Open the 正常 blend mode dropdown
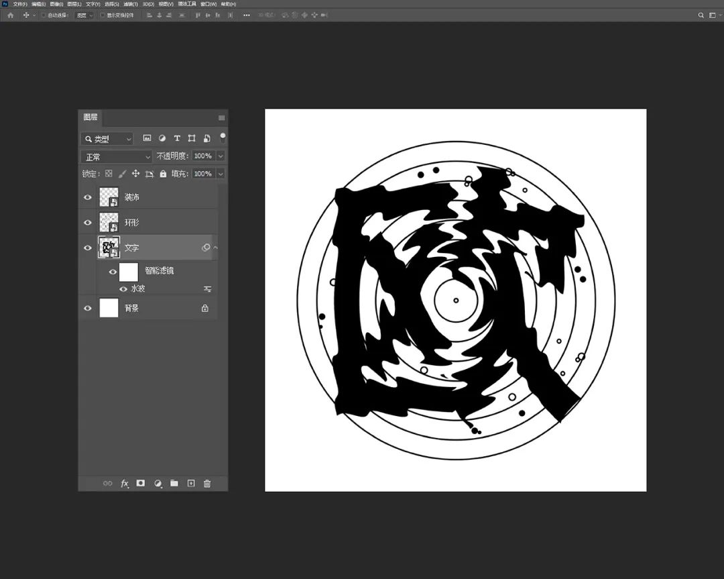The image size is (724, 579). click(117, 156)
